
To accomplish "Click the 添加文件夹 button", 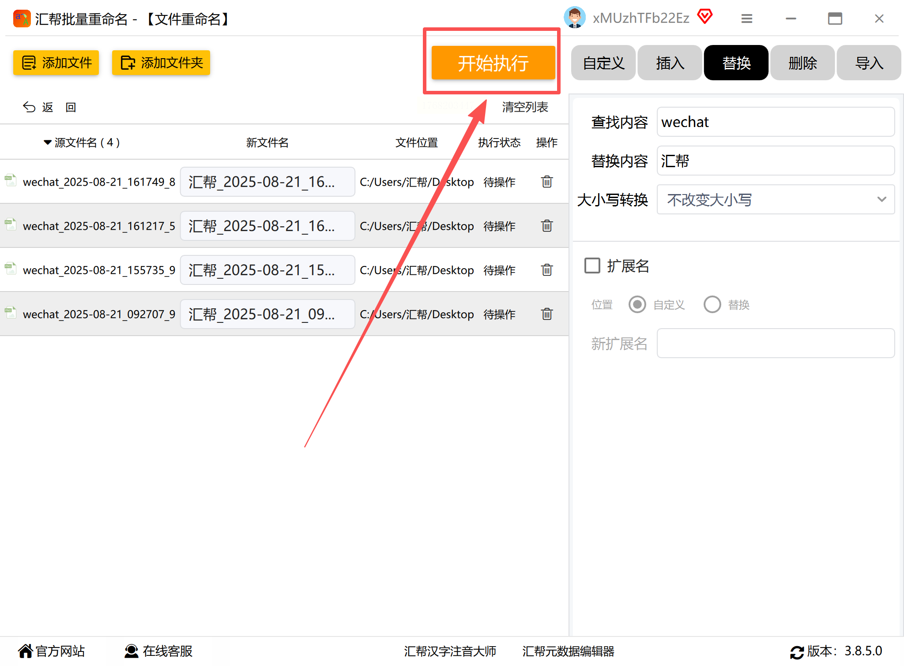I will pos(161,63).
